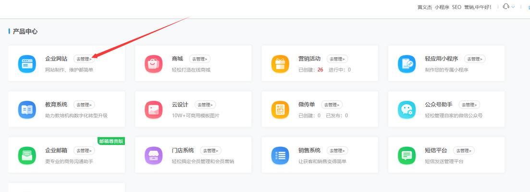Click the customer service headset icon
The image size is (530, 192).
pyautogui.click(x=506, y=6)
